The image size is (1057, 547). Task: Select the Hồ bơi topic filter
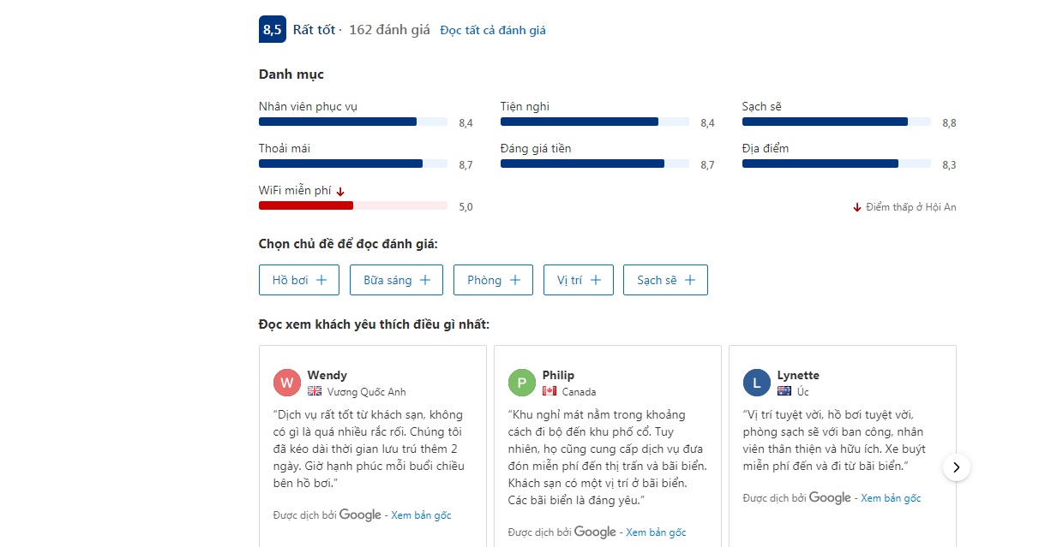pos(299,280)
